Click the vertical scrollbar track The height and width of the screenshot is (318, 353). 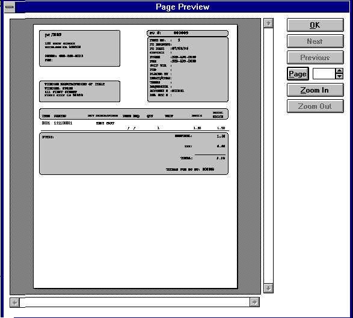tap(269, 156)
